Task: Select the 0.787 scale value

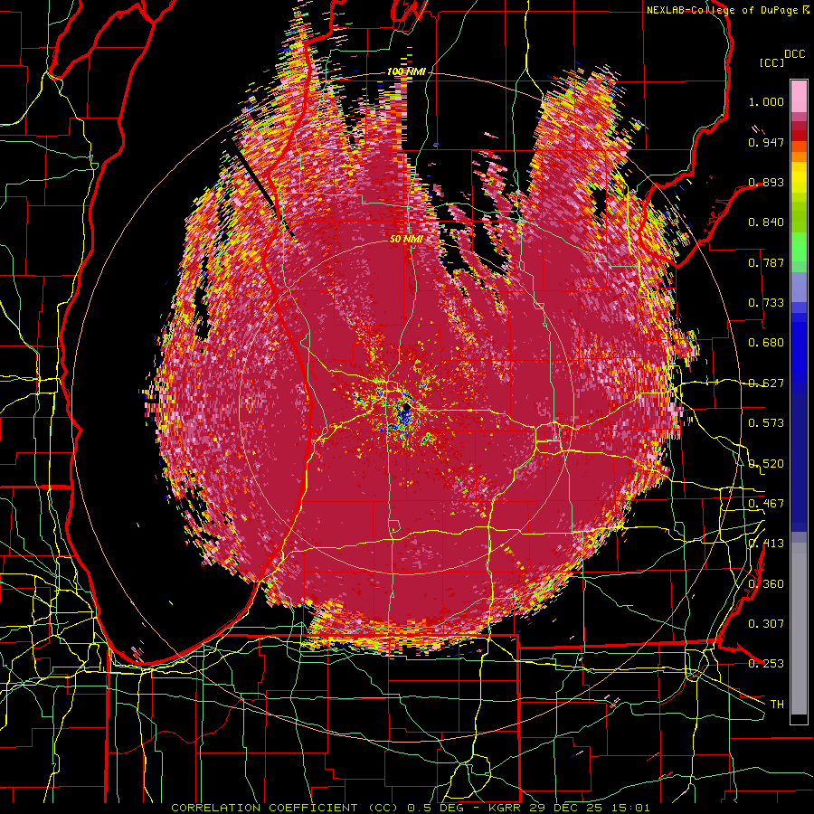Action: tap(766, 262)
